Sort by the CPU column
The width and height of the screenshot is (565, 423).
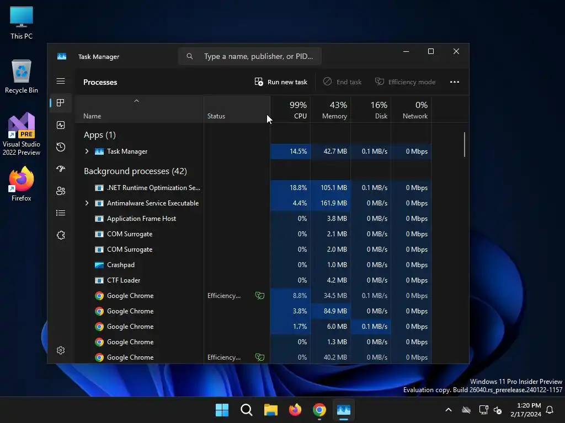290,110
